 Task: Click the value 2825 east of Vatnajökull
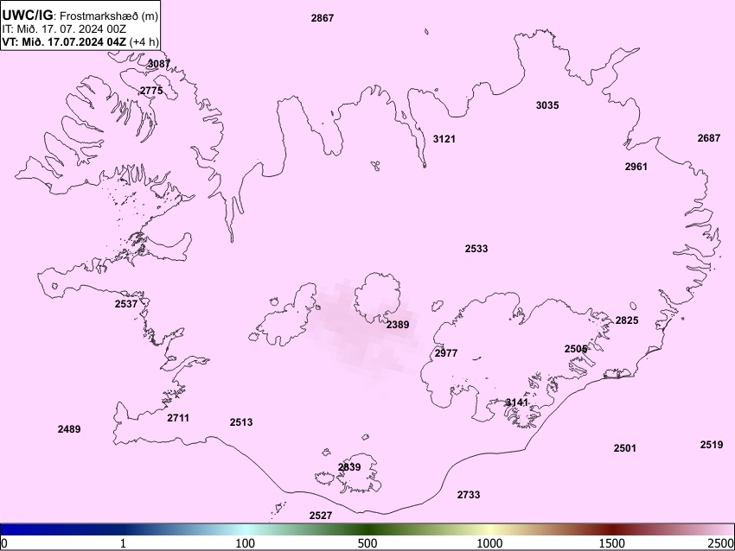627,320
